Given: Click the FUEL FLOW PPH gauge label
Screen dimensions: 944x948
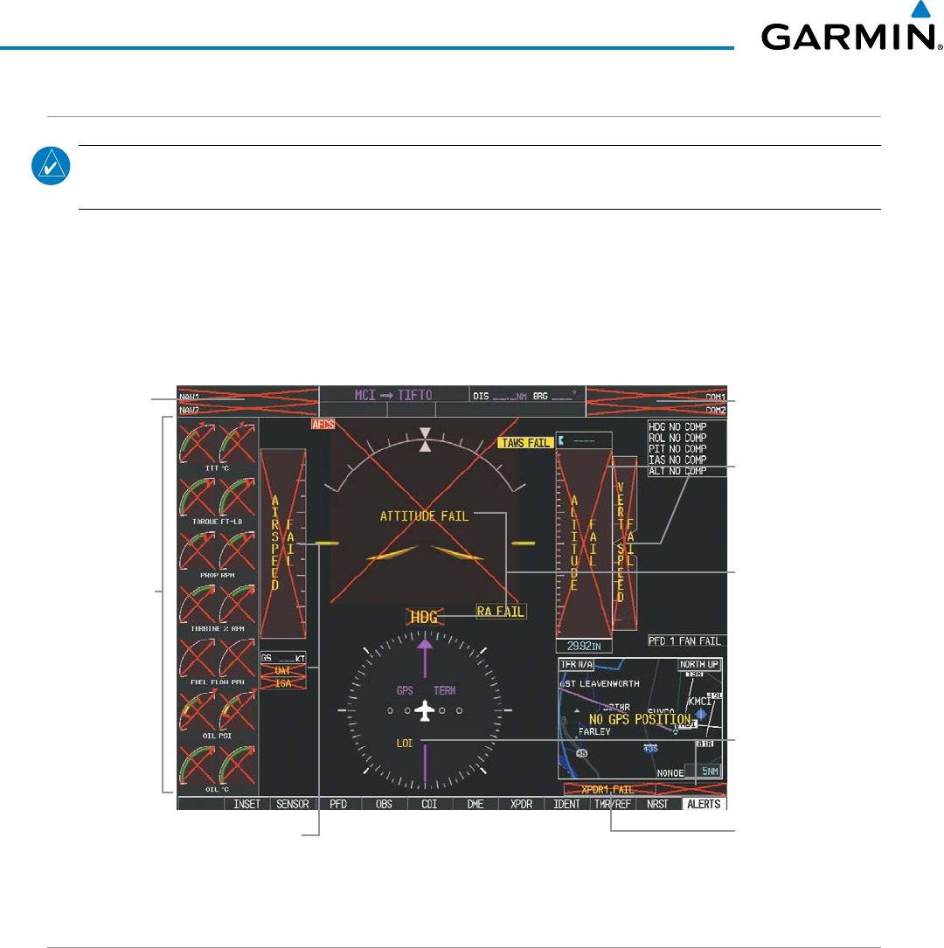Looking at the screenshot, I should point(217,682).
